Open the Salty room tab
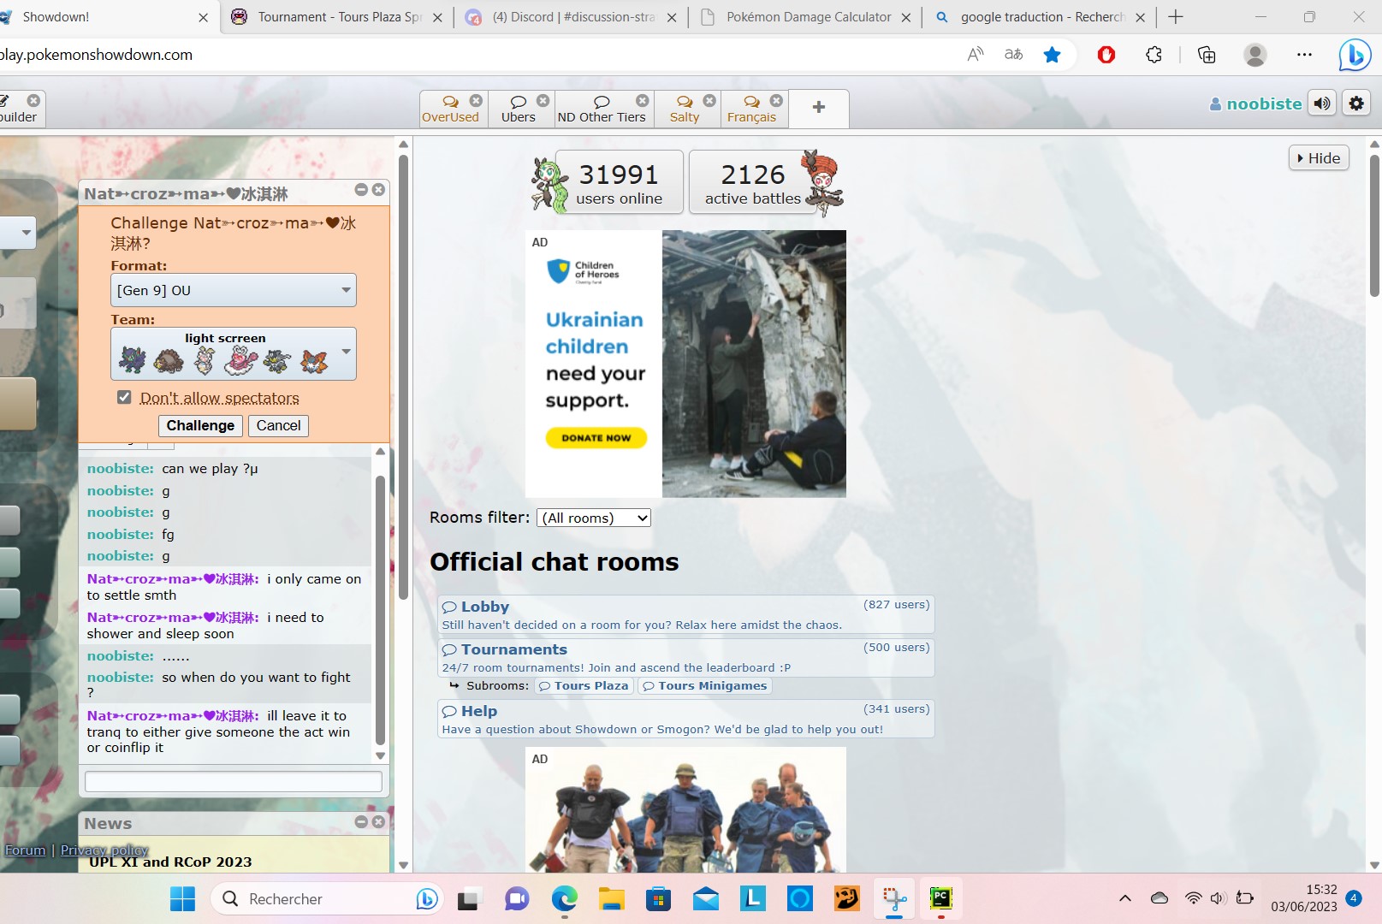Viewport: 1382px width, 924px height. pos(685,110)
